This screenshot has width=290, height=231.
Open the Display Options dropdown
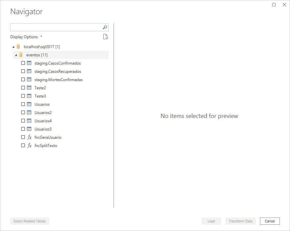(26, 37)
